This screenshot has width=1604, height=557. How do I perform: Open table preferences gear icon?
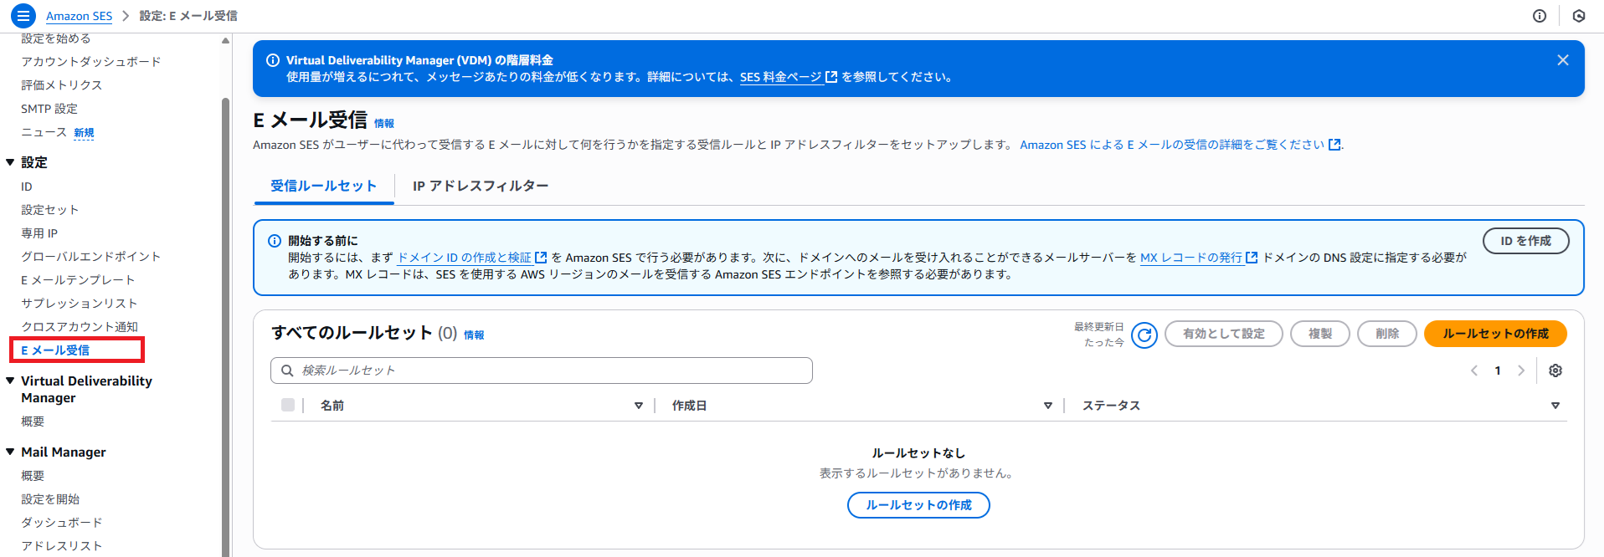pos(1555,370)
